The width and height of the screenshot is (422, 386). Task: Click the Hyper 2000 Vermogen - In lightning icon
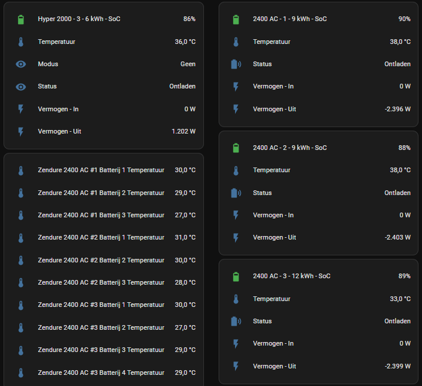(x=21, y=109)
